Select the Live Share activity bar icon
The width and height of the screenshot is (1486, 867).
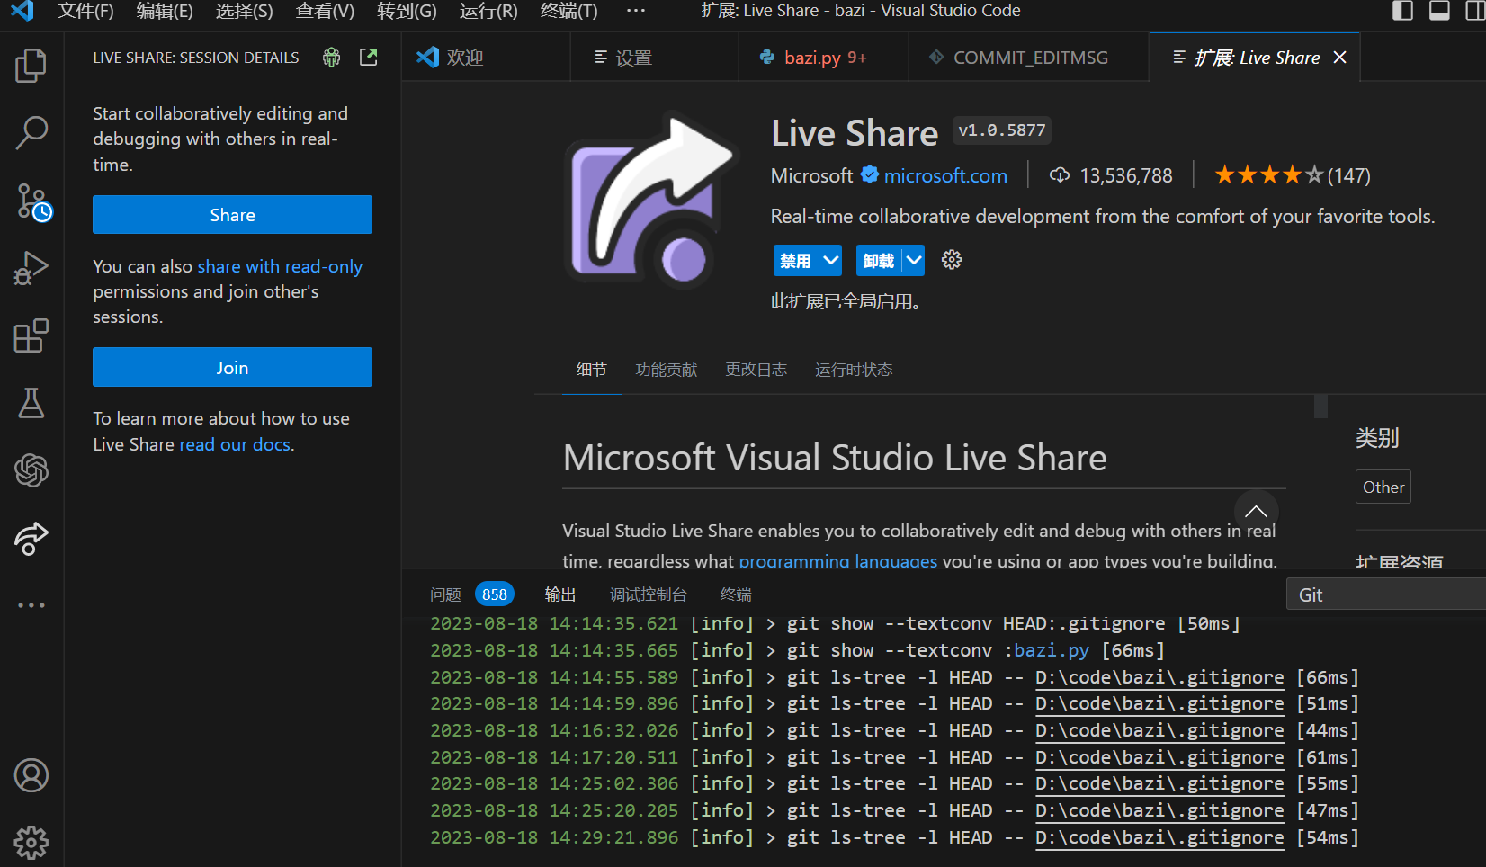pos(31,538)
